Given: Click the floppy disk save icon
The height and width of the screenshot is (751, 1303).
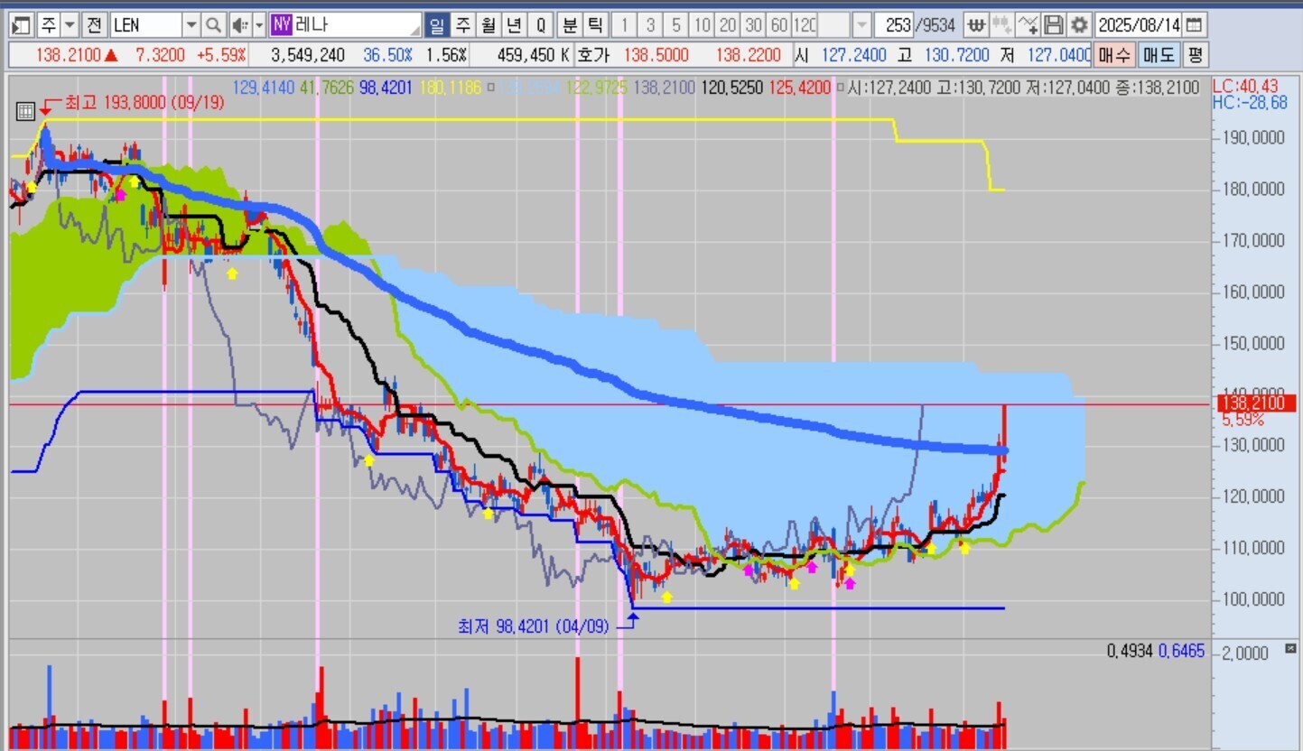Looking at the screenshot, I should [x=1053, y=24].
